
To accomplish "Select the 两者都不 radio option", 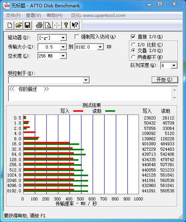I will (133, 57).
